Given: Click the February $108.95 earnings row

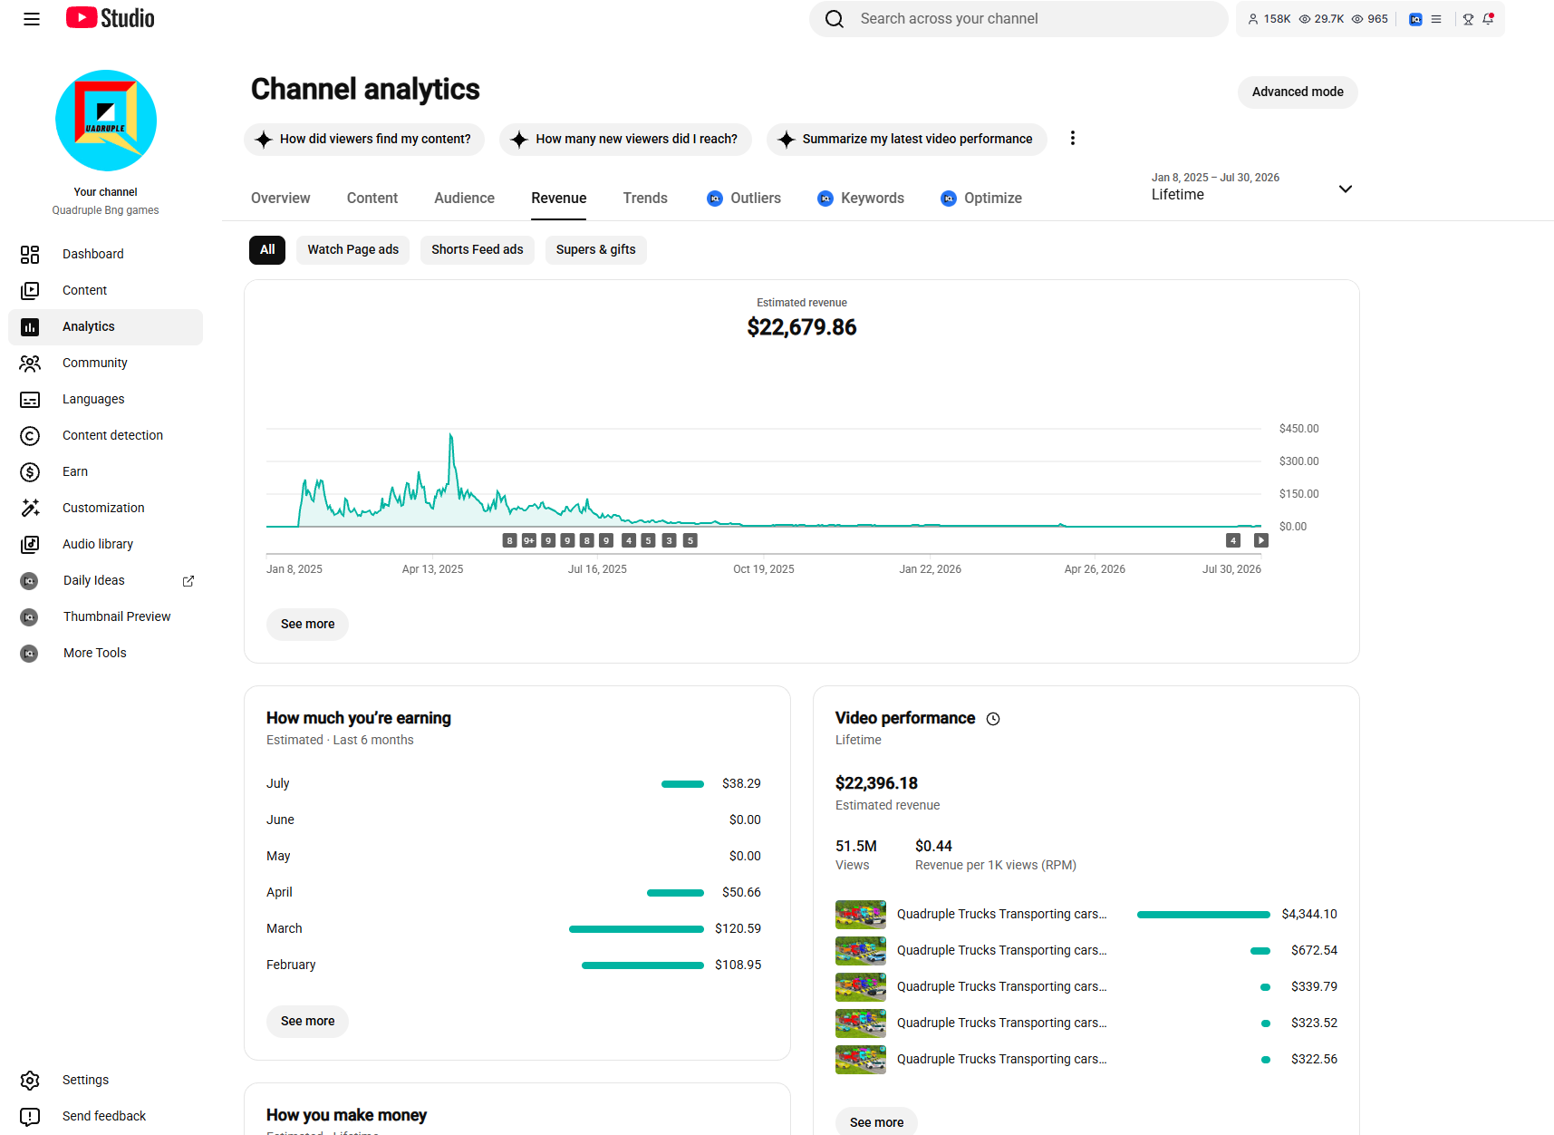Looking at the screenshot, I should coord(514,965).
